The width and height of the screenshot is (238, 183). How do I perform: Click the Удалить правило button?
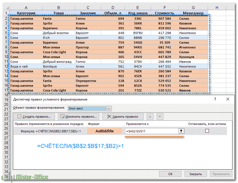pos(123,117)
